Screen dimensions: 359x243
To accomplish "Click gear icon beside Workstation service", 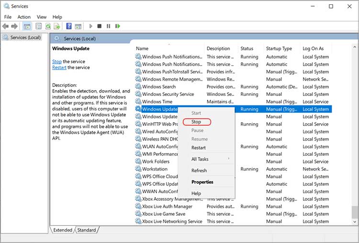I will point(138,169).
